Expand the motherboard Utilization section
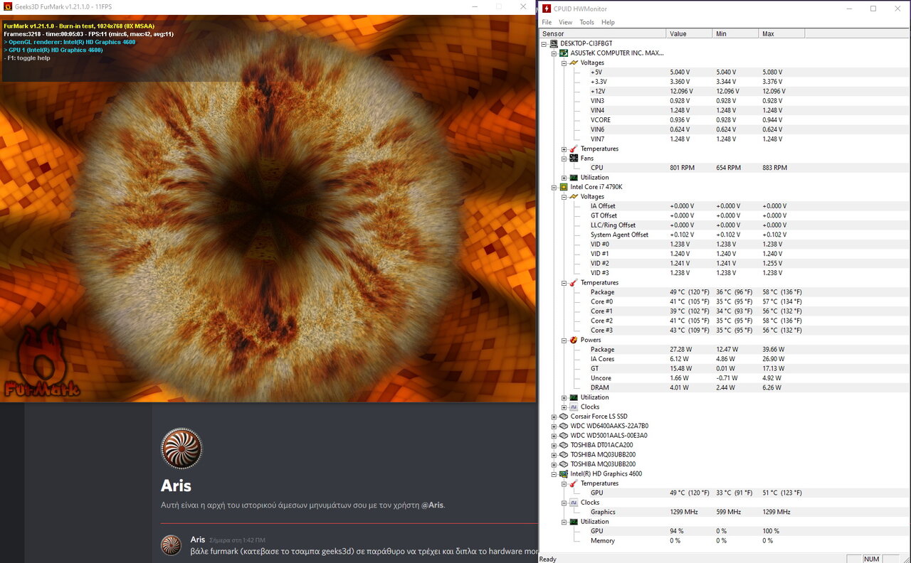 click(564, 178)
